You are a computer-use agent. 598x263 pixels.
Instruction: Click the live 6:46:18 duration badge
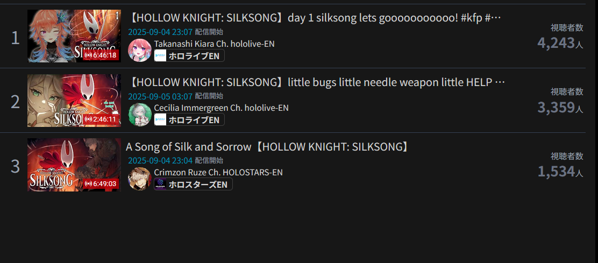(x=101, y=55)
